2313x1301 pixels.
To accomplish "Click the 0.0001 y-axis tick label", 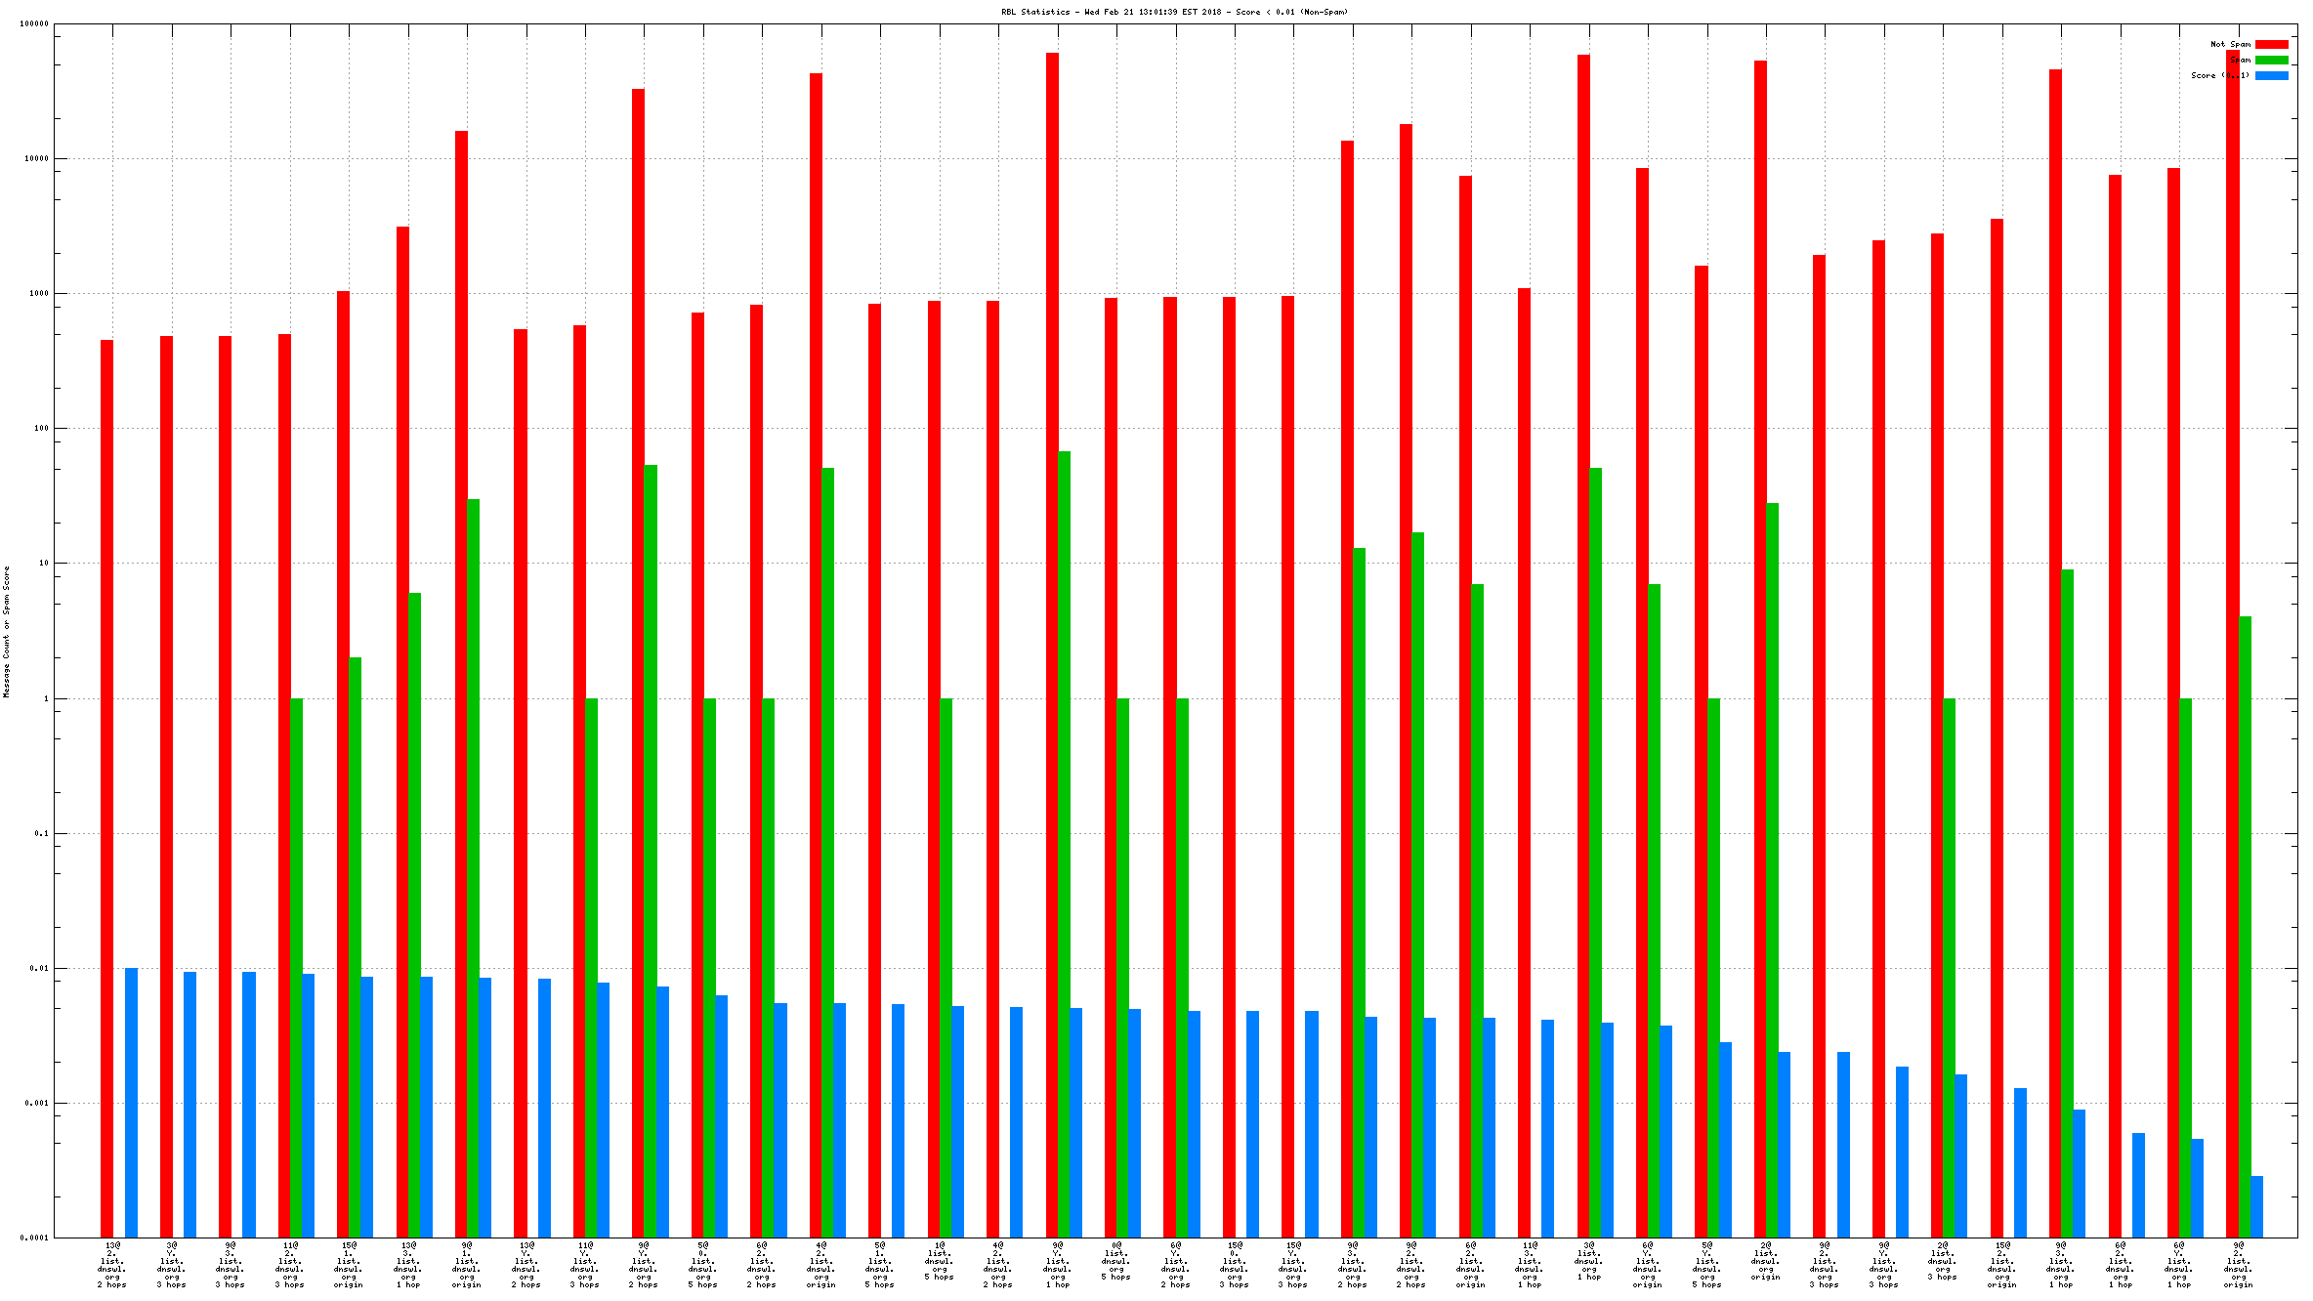I will pos(35,1238).
